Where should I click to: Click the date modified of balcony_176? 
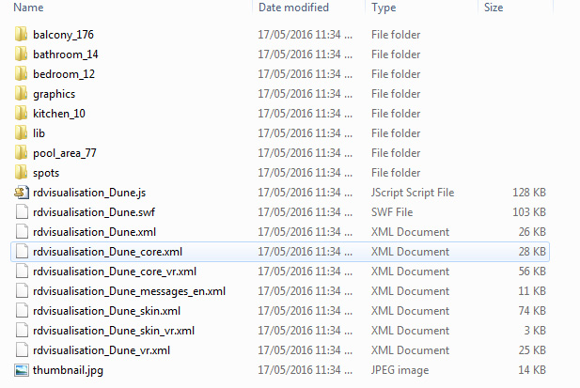click(306, 35)
